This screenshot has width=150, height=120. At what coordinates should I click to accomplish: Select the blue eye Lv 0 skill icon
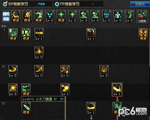pyautogui.click(x=106, y=16)
